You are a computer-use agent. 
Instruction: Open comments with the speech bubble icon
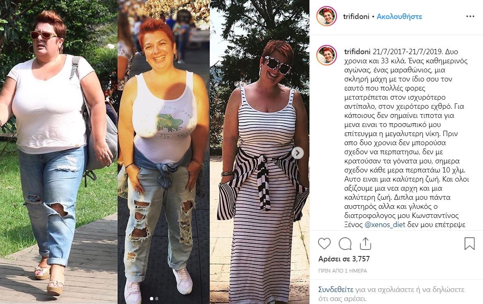[345, 244]
